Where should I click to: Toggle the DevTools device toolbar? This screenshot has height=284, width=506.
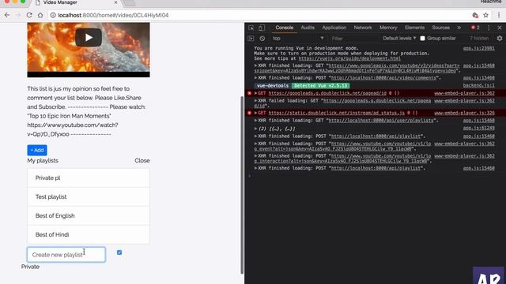coord(262,28)
